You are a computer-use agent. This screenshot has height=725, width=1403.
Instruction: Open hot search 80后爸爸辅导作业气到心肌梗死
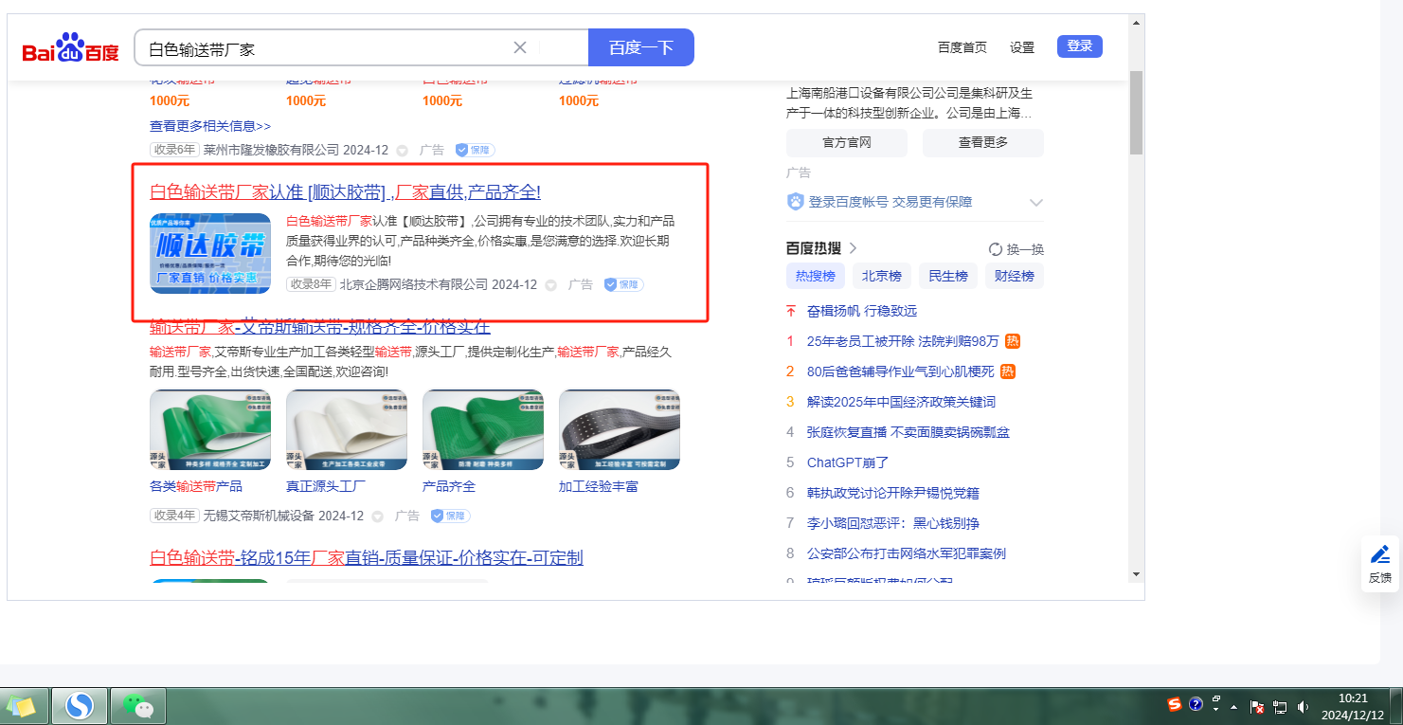tap(901, 372)
